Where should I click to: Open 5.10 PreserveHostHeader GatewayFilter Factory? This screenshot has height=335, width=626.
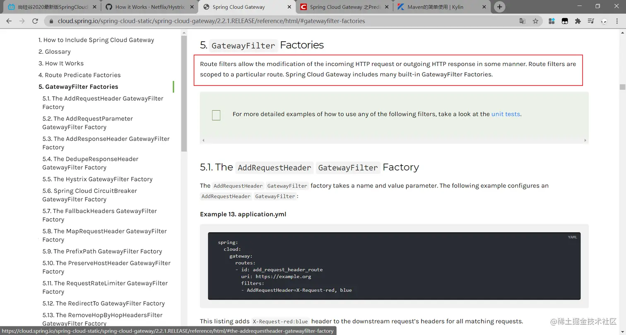click(x=106, y=267)
